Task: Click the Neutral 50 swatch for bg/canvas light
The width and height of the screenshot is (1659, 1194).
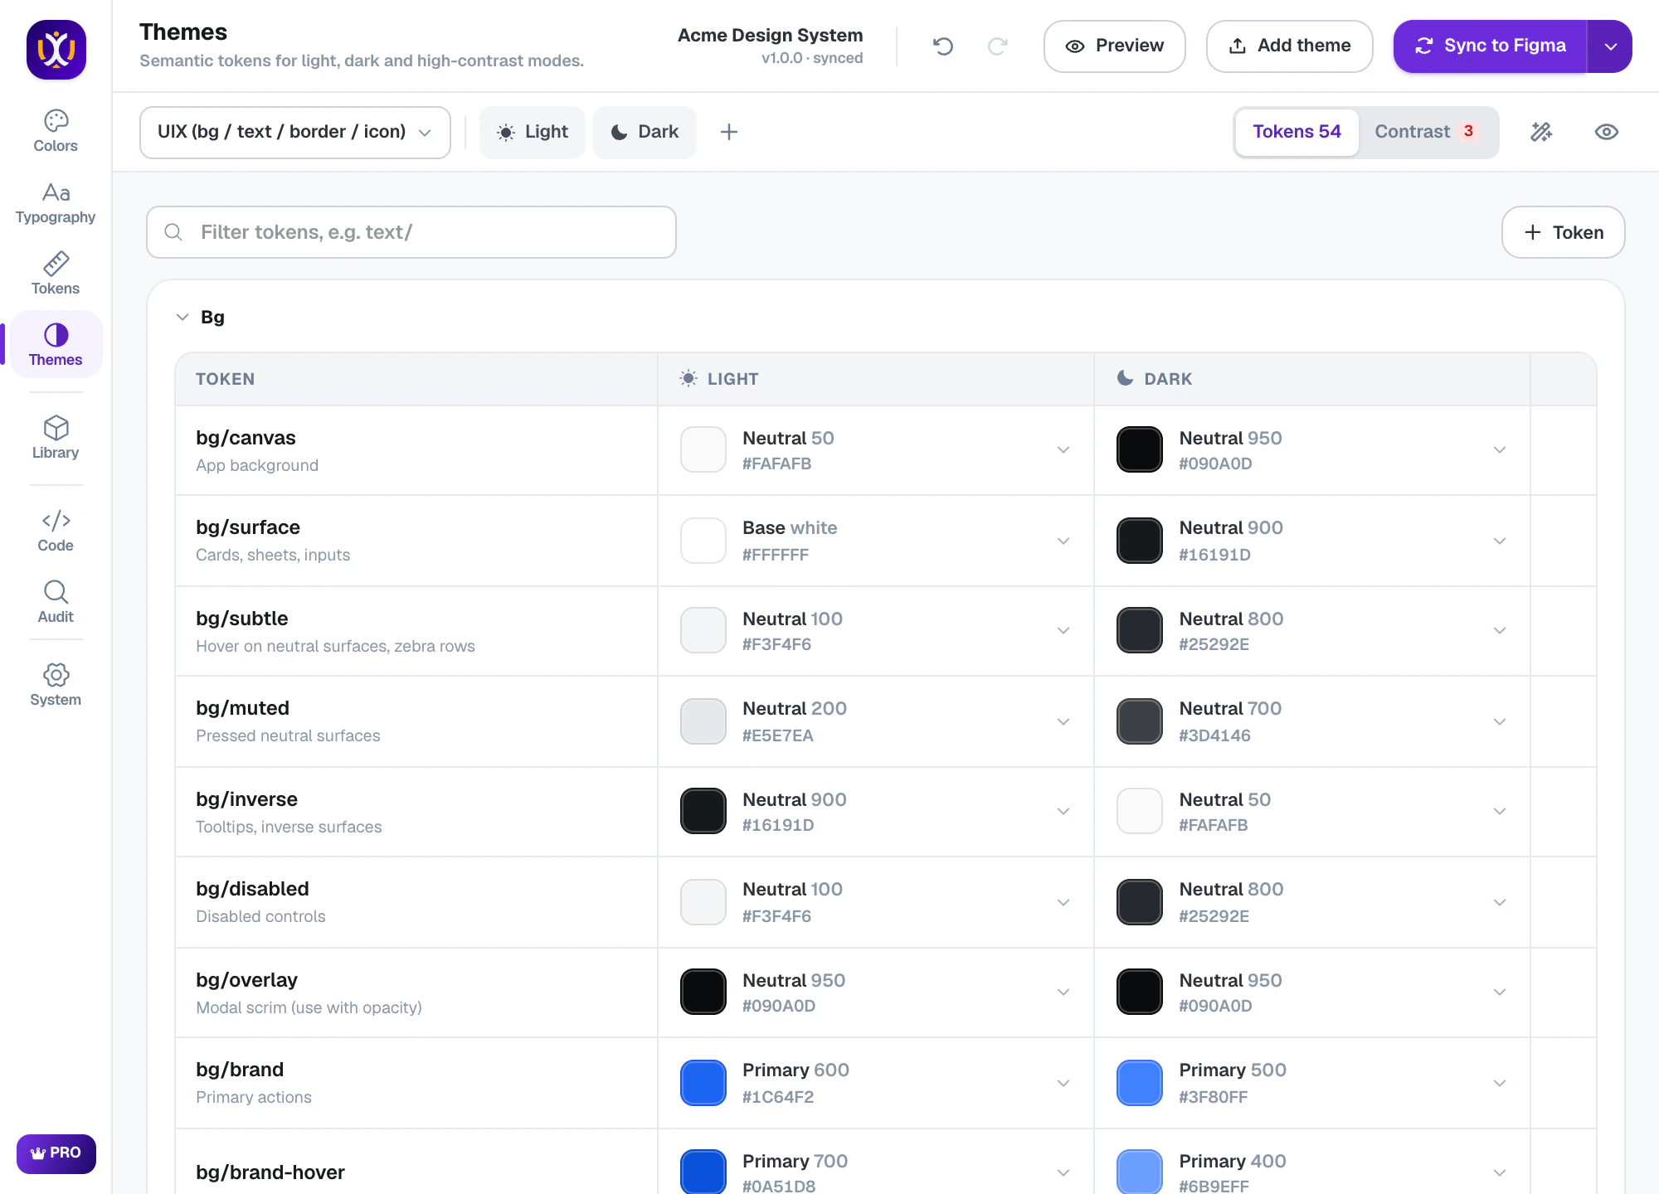Action: click(x=703, y=449)
